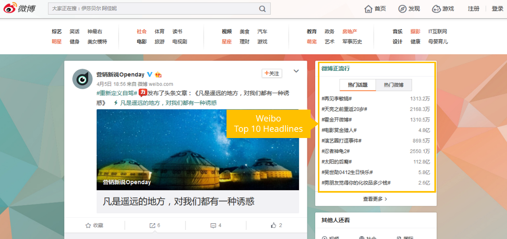Open 游戏 games in top navigation
Viewport: 507px width, 239px height.
coord(443,9)
